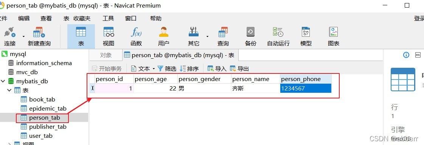Viewport: 424px width, 145px height.
Task: Collapse the mybatis_db tree node
Action: click(3, 81)
